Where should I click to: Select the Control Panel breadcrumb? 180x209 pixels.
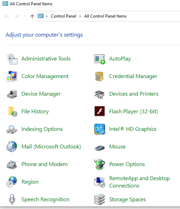click(64, 16)
